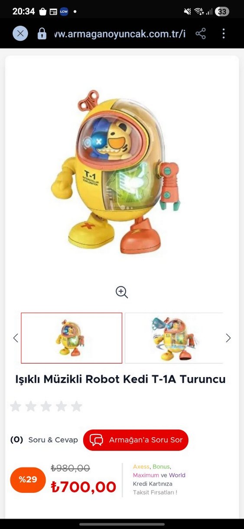Rate product with the first star

click(x=16, y=406)
